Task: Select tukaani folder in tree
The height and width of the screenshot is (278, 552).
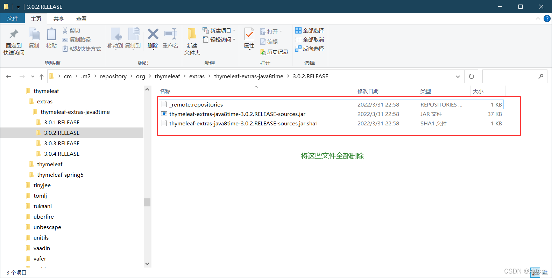Action: [43, 206]
